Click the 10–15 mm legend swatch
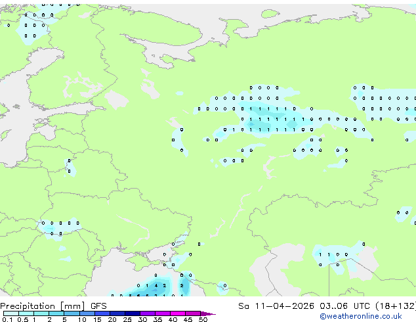 click(x=87, y=313)
